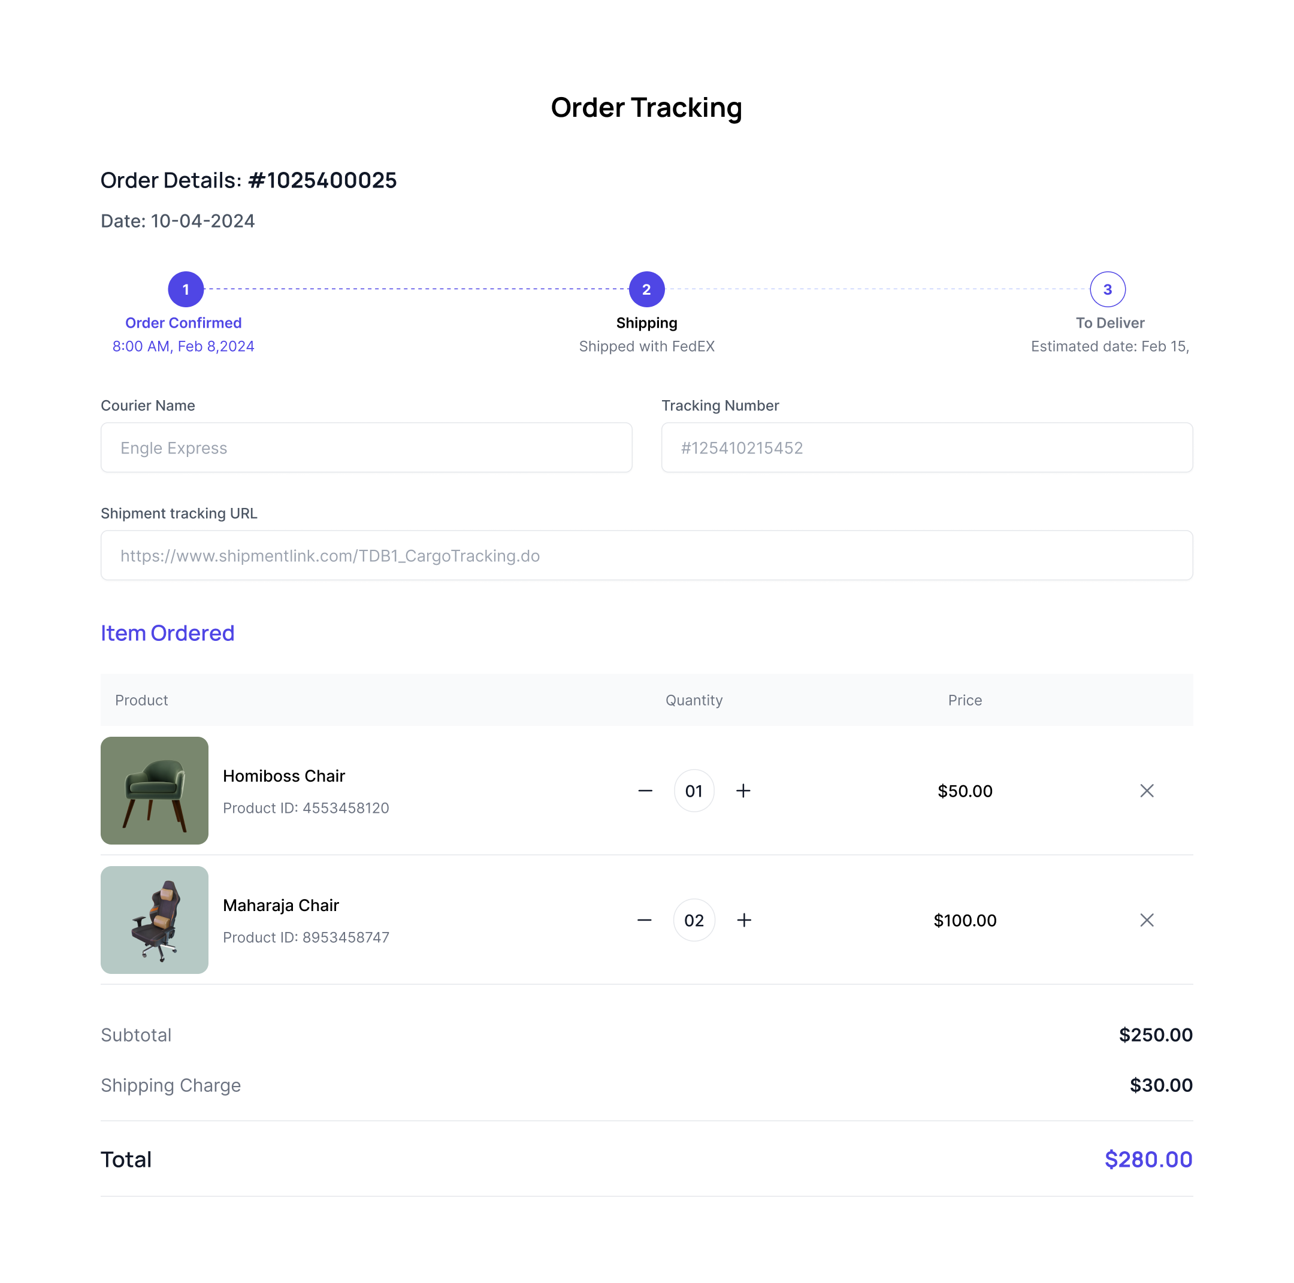Screen dimensions: 1294x1283
Task: Decrease Maharaja Chair quantity with minus
Action: pos(645,920)
